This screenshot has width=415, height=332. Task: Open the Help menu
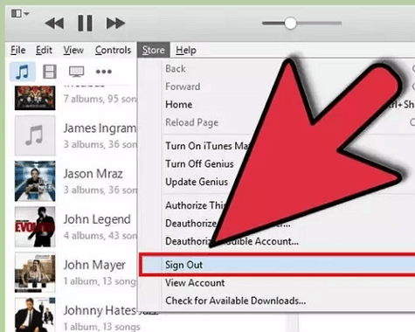pyautogui.click(x=186, y=50)
